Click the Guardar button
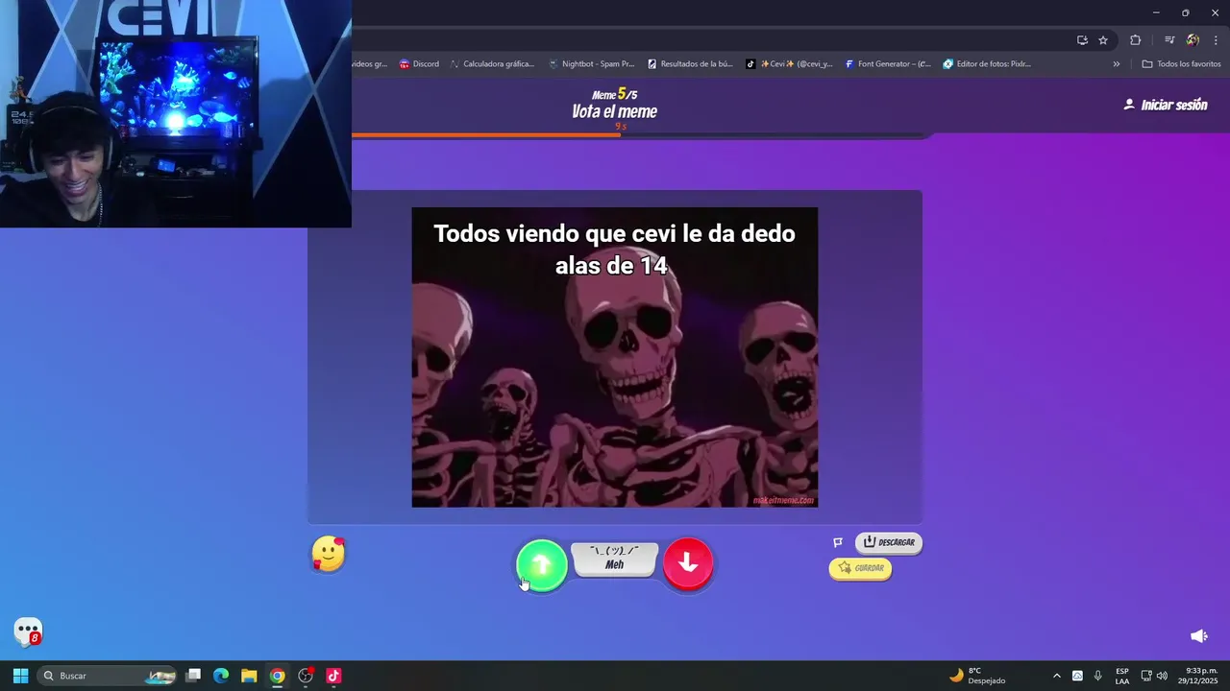1230x691 pixels. coord(861,568)
